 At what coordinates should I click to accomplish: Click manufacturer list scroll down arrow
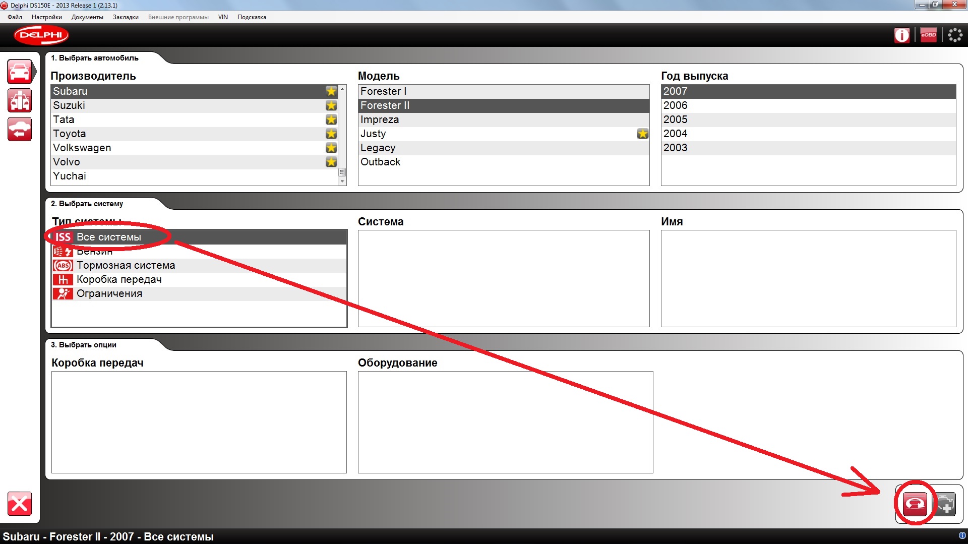click(x=342, y=182)
